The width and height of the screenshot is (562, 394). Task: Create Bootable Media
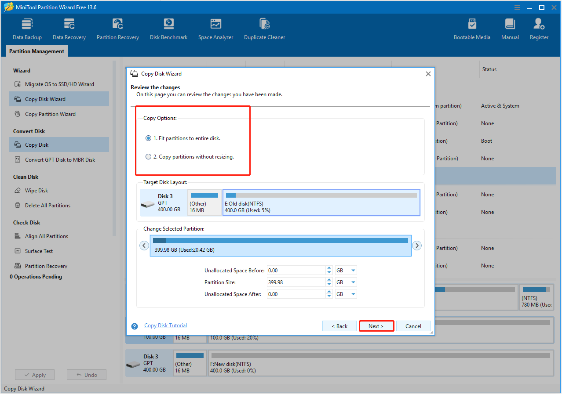472,29
